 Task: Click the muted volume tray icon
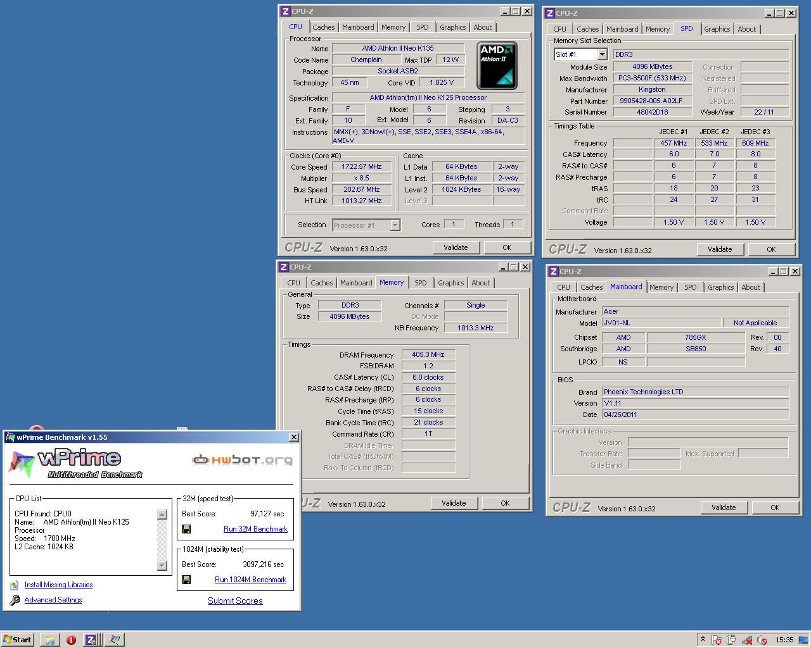[x=762, y=640]
